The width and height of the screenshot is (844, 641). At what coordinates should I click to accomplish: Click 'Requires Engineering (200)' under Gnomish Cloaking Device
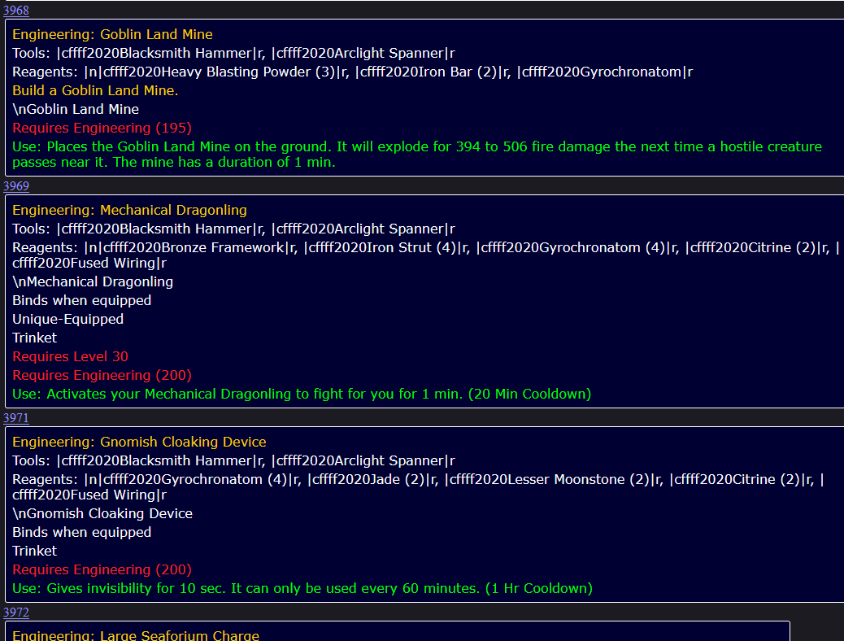click(x=102, y=570)
